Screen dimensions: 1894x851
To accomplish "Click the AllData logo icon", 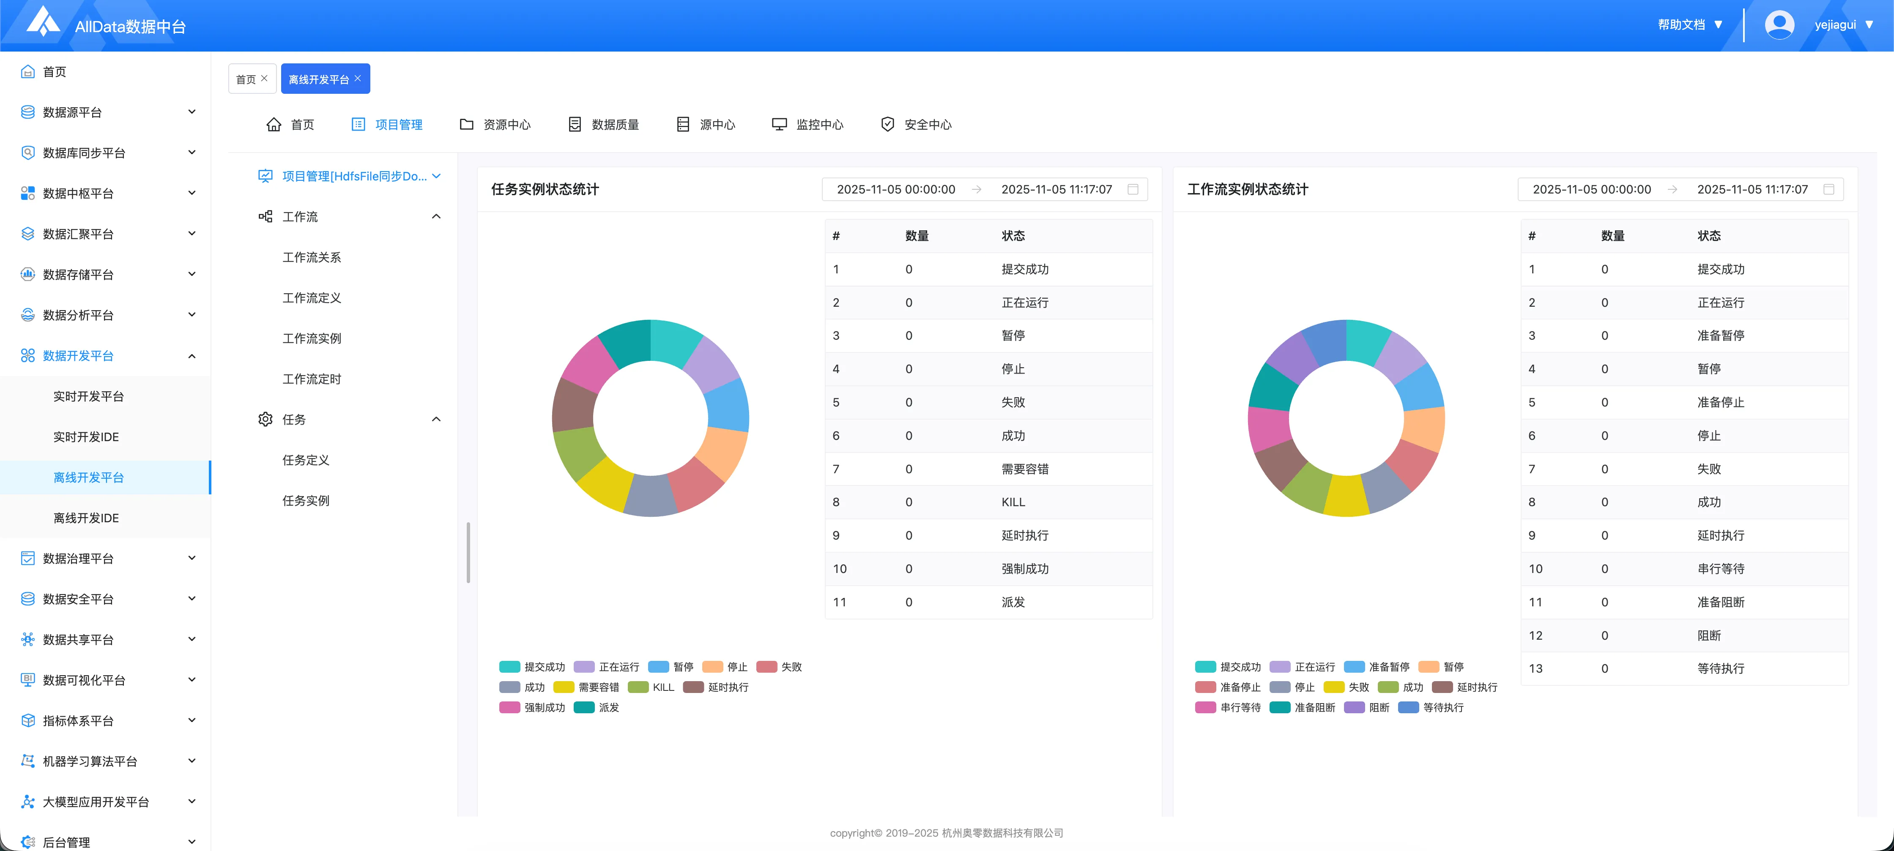I will pos(43,22).
